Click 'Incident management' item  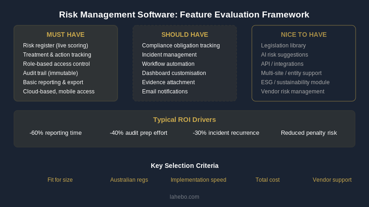(x=169, y=55)
